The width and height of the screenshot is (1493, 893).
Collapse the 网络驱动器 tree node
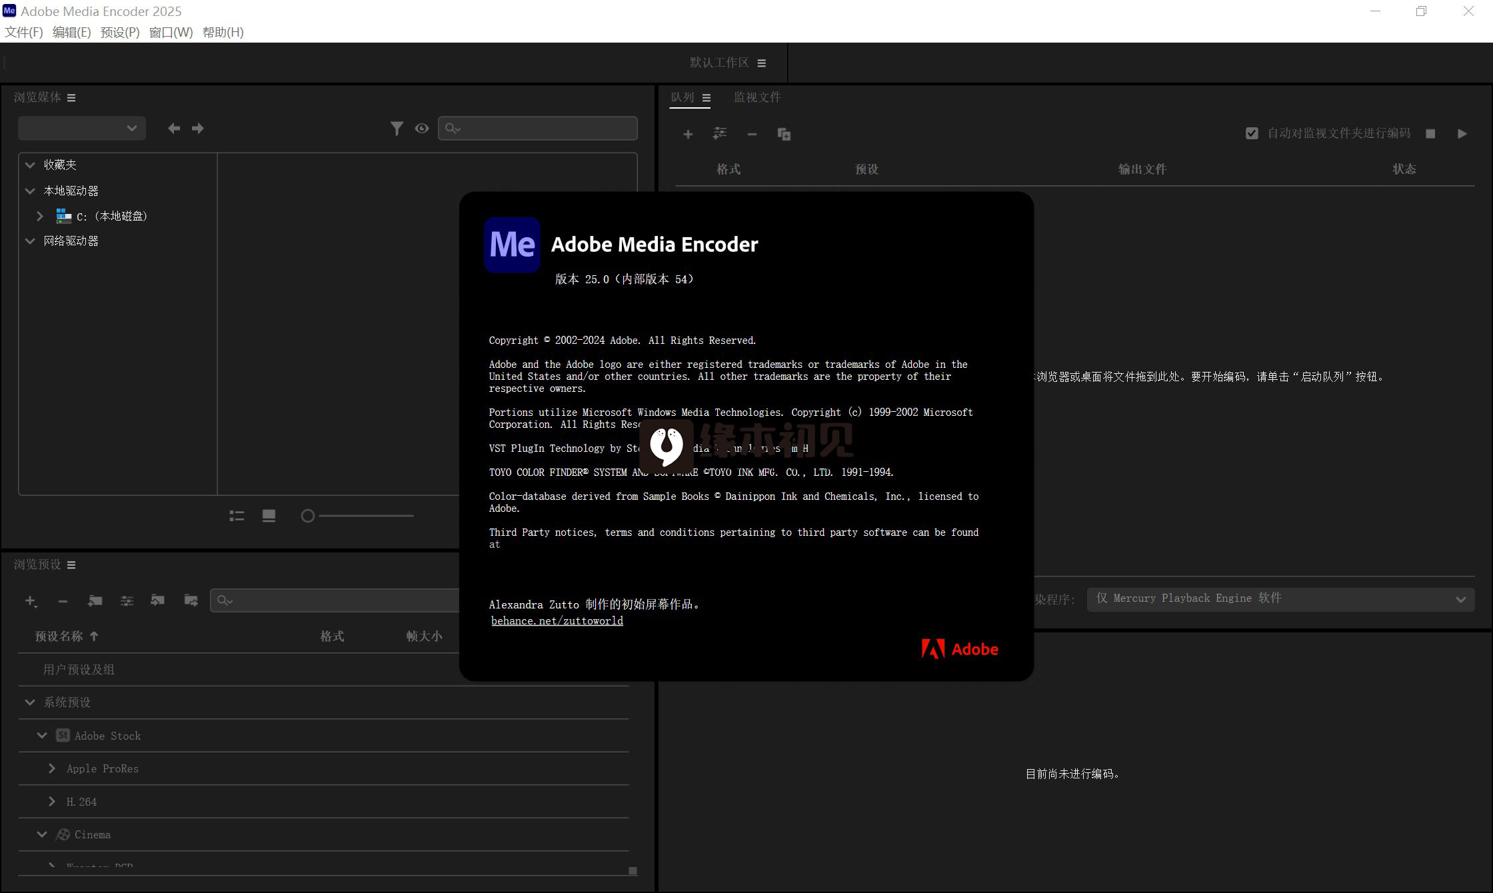30,241
